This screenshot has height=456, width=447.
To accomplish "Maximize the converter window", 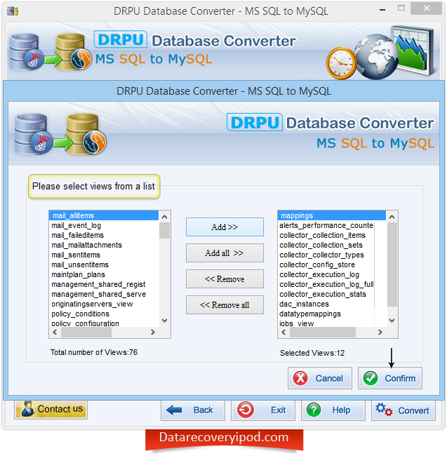I will point(401,8).
